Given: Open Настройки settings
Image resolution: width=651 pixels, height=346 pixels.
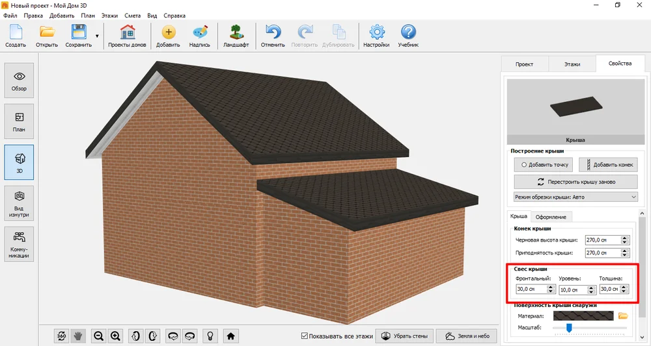Looking at the screenshot, I should pos(376,36).
